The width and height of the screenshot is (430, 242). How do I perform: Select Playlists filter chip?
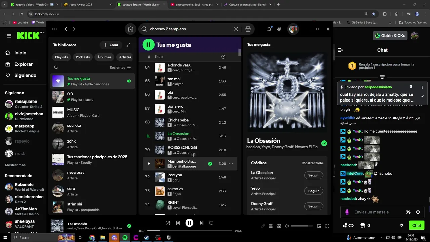(x=61, y=57)
